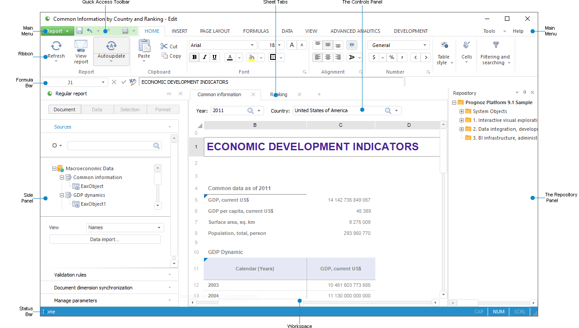579x328 pixels.
Task: Click the Cut scissors icon
Action: pyautogui.click(x=164, y=46)
